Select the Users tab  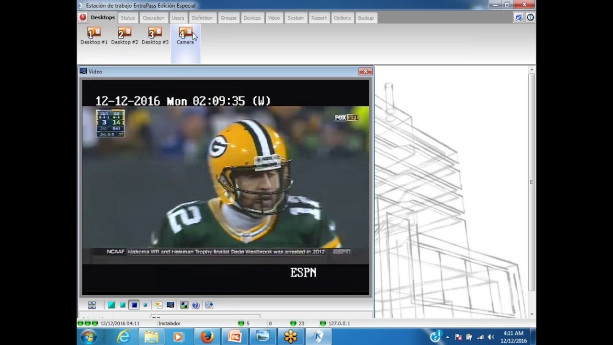click(178, 18)
